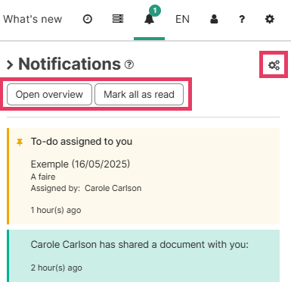The height and width of the screenshot is (285, 291).
Task: Open the What's new link
Action: [x=33, y=19]
